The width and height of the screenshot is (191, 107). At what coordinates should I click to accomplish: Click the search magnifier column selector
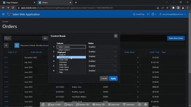[7, 38]
